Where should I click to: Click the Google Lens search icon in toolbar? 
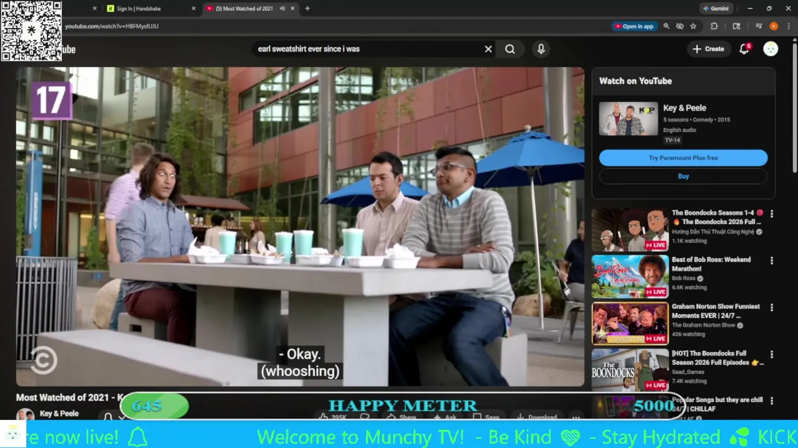pyautogui.click(x=736, y=26)
